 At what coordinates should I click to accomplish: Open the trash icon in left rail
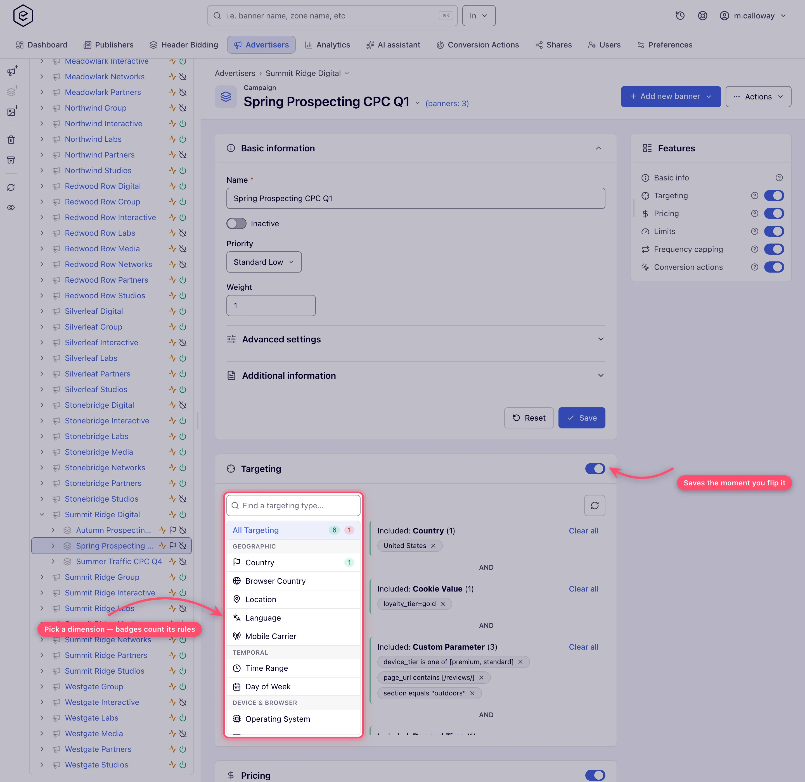11,140
